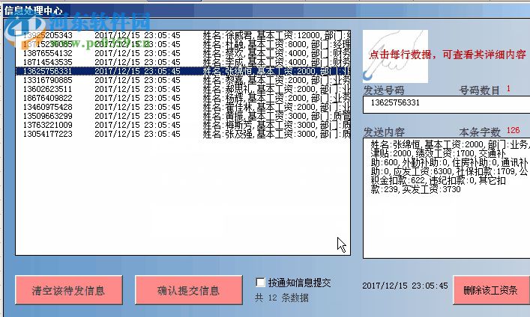Select the row with number 13925205343
This screenshot has width=530, height=317.
(183, 35)
